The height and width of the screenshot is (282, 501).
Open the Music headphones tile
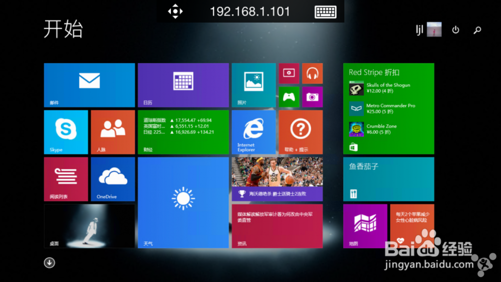point(313,73)
